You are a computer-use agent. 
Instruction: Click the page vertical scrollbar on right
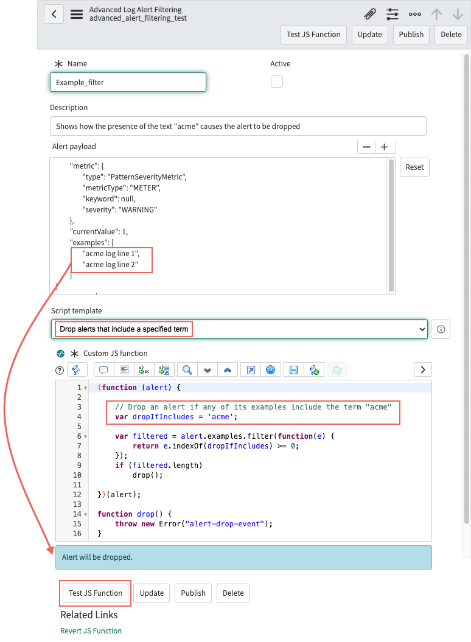click(x=467, y=288)
